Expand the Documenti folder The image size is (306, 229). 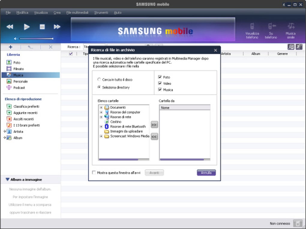(x=101, y=108)
